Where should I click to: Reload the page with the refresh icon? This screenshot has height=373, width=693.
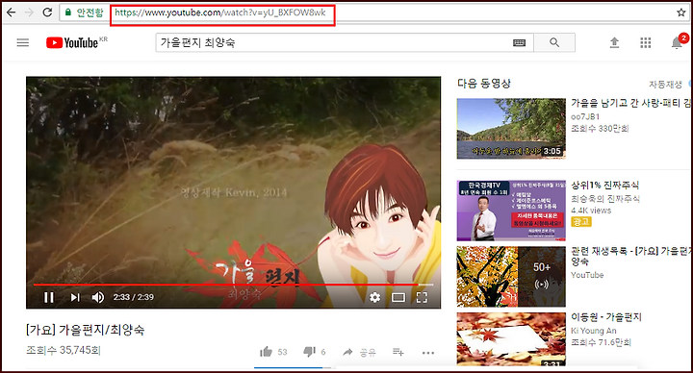tap(47, 12)
